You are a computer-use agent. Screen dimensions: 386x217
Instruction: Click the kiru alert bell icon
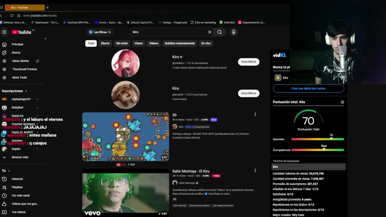pos(278,78)
